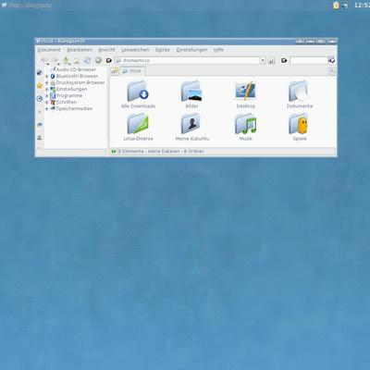Open the location bar history dropdown
The height and width of the screenshot is (370, 370).
[263, 61]
